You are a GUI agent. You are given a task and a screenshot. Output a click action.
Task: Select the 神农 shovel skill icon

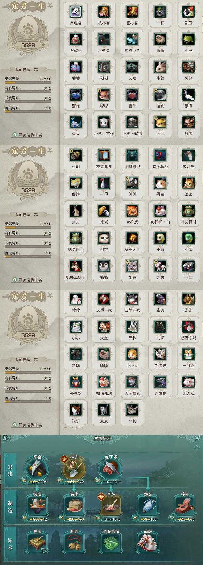[74, 468]
